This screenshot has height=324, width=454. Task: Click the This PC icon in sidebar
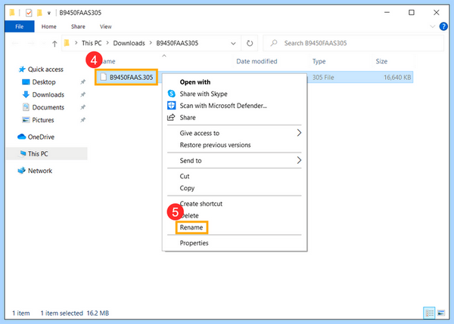(x=23, y=153)
